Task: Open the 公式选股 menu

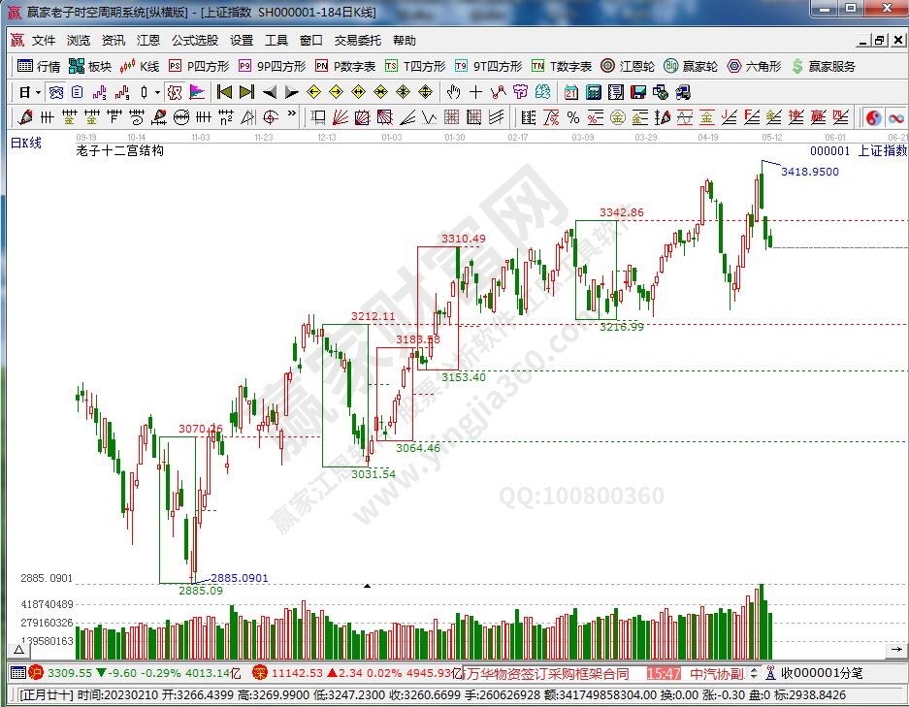Action: coord(195,41)
